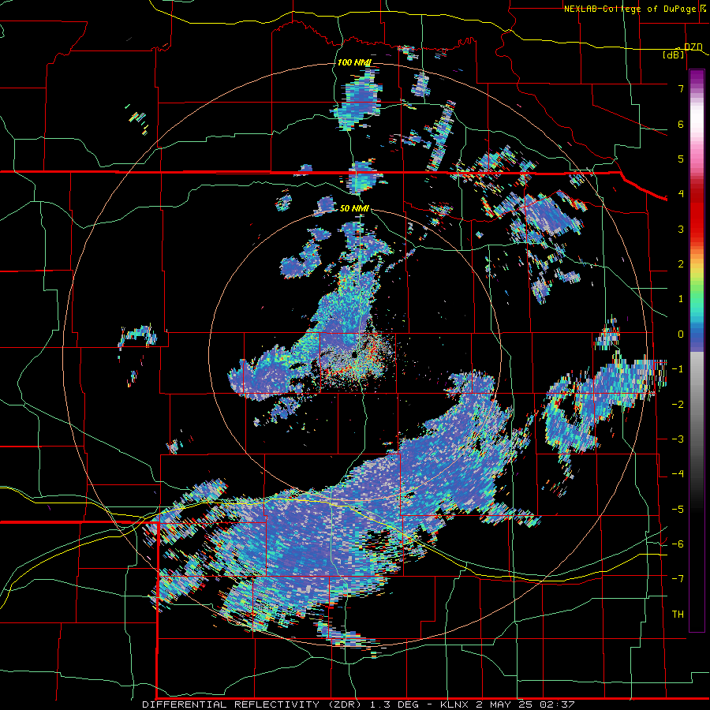Click the '5' value on the dB scale
The image size is (710, 710).
[681, 159]
